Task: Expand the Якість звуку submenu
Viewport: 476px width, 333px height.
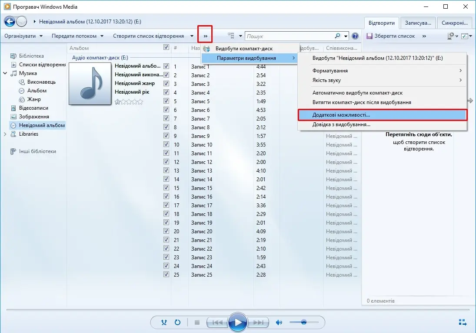Action: coord(382,80)
